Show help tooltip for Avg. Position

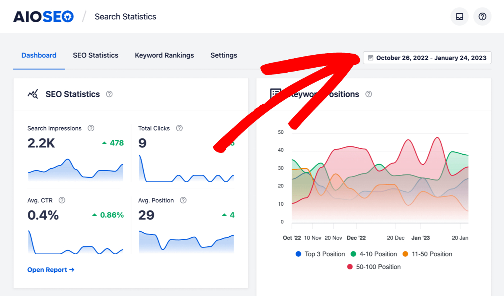coord(183,200)
